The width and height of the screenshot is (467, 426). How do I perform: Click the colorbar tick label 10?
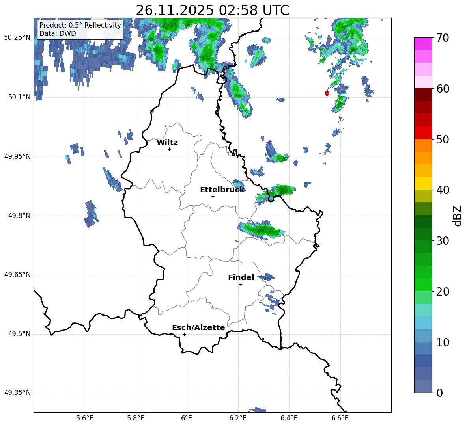(x=443, y=342)
